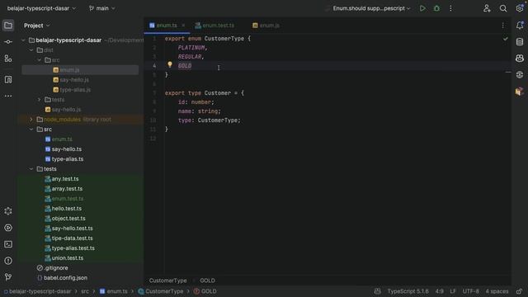Image resolution: width=528 pixels, height=297 pixels.
Task: Collapse the belajar-typescript-dasar root folder
Action: point(23,40)
